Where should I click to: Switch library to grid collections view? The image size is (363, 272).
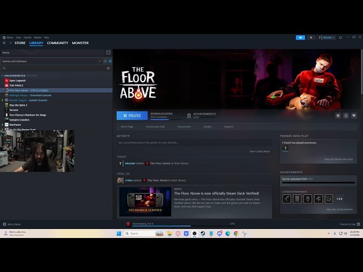[108, 53]
